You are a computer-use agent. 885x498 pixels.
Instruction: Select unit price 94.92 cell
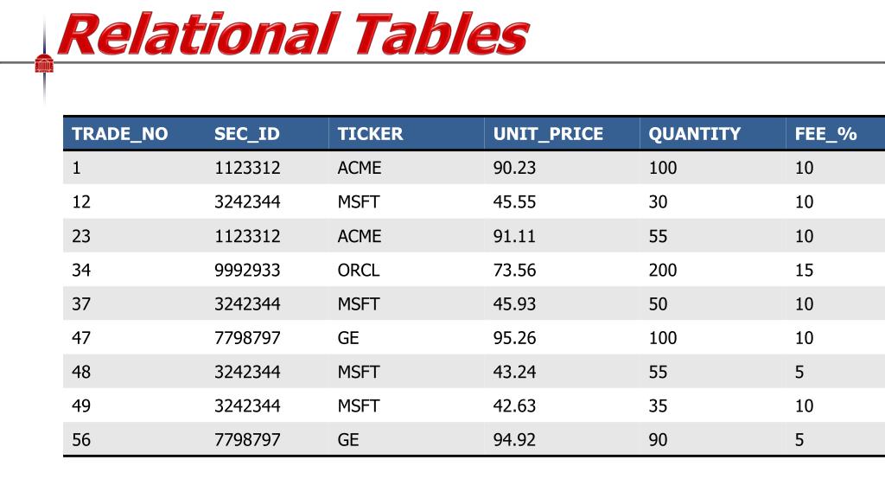(514, 440)
